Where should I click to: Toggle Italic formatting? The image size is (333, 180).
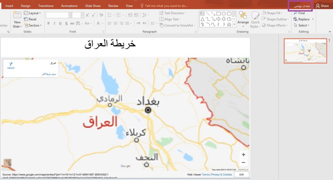point(54,23)
